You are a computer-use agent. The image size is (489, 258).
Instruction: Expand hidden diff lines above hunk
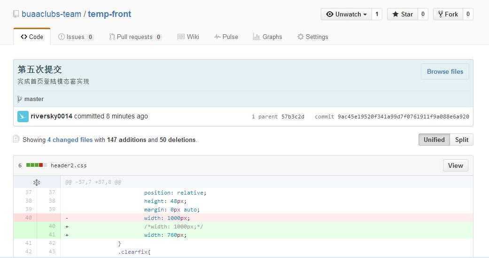[x=37, y=182]
